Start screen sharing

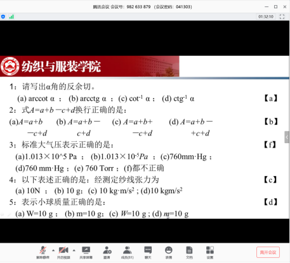tap(86, 252)
